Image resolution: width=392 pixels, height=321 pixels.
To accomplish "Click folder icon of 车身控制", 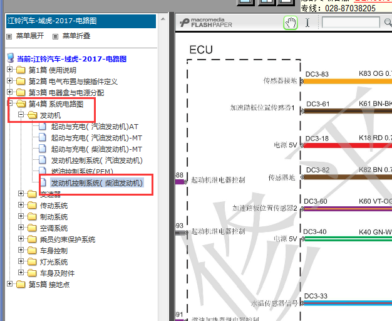I will coord(32,250).
